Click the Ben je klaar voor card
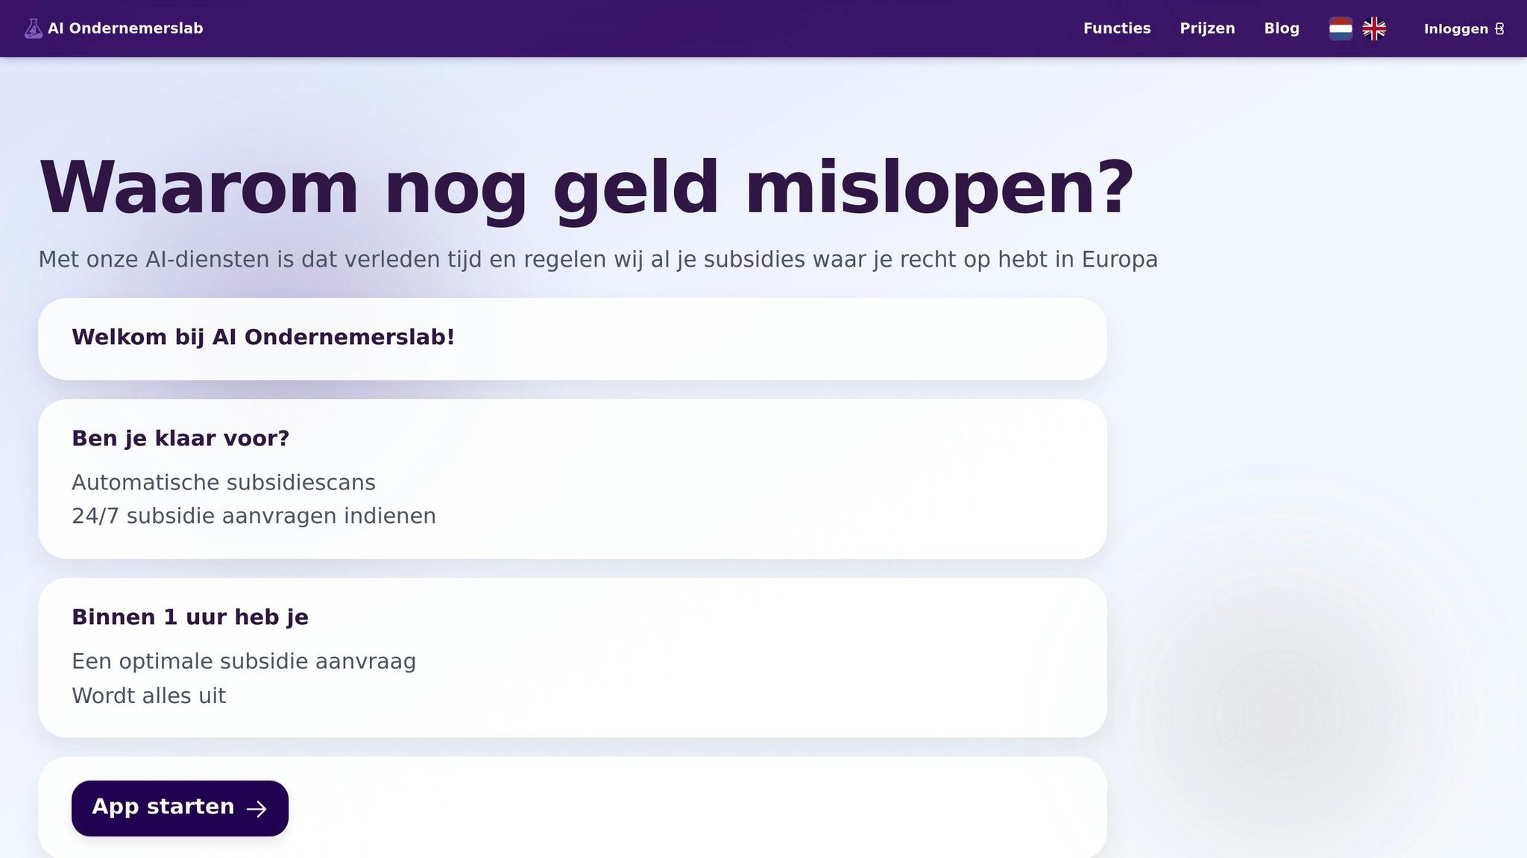The width and height of the screenshot is (1527, 858). 573,477
